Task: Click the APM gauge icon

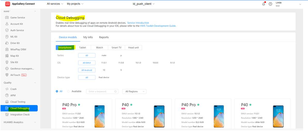Action: [x=7, y=95]
